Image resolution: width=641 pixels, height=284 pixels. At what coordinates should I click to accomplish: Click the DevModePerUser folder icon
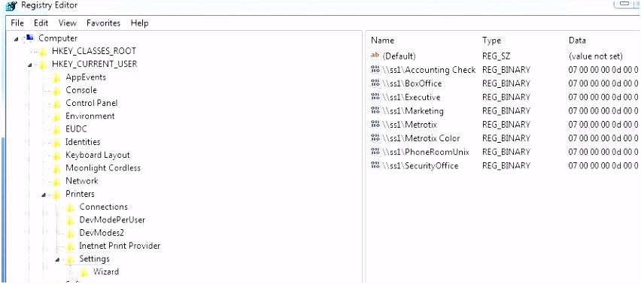tap(70, 220)
